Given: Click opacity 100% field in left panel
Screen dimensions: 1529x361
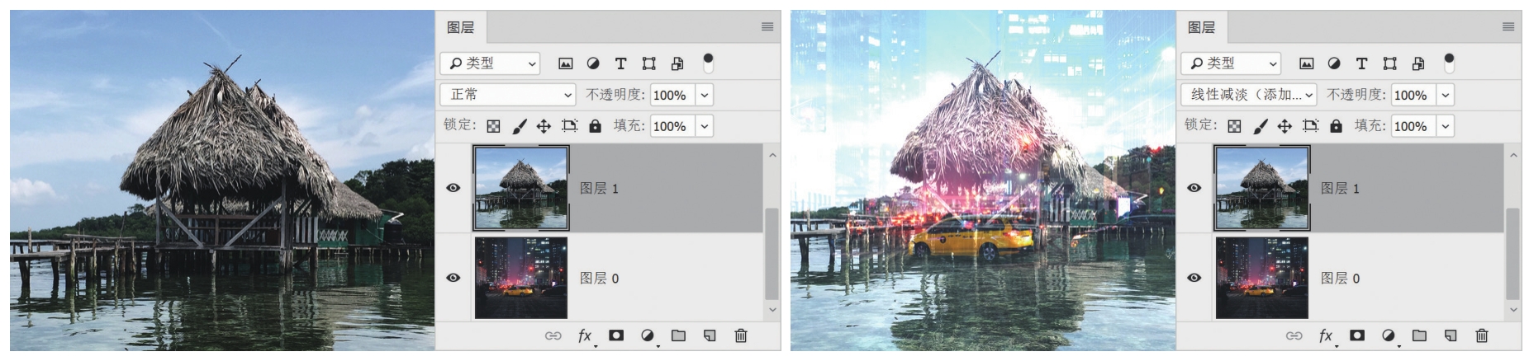Looking at the screenshot, I should point(673,95).
